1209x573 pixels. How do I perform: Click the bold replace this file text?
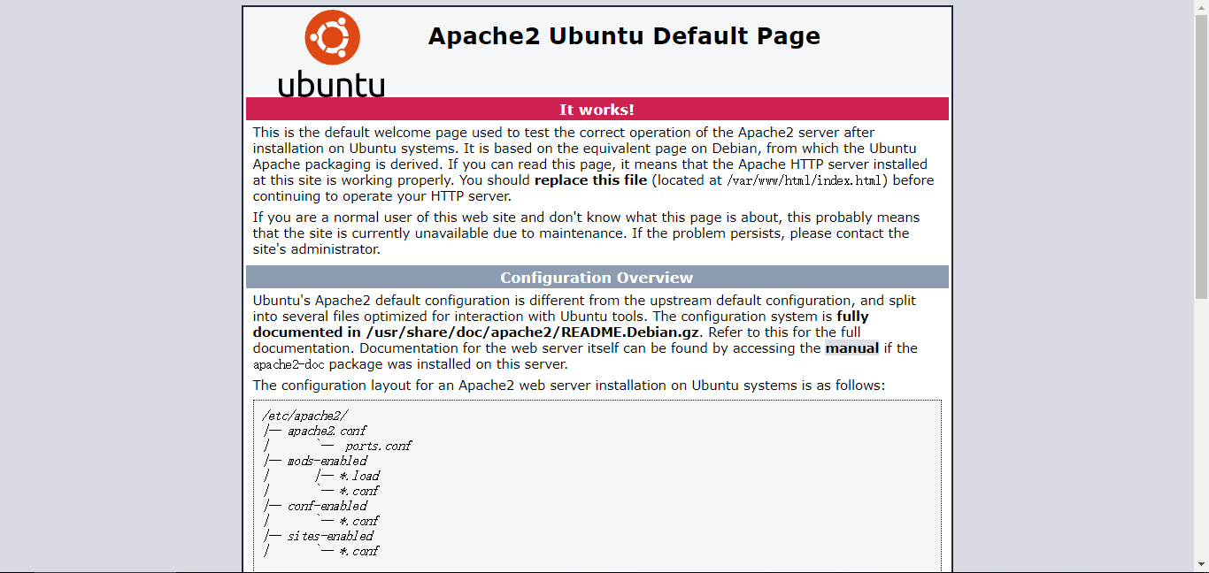click(x=590, y=180)
